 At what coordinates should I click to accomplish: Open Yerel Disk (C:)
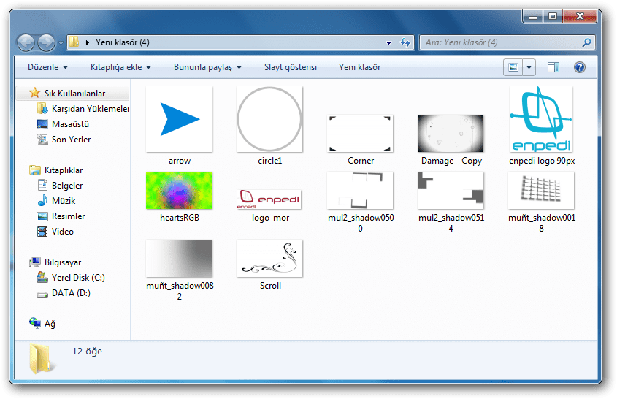pos(78,278)
